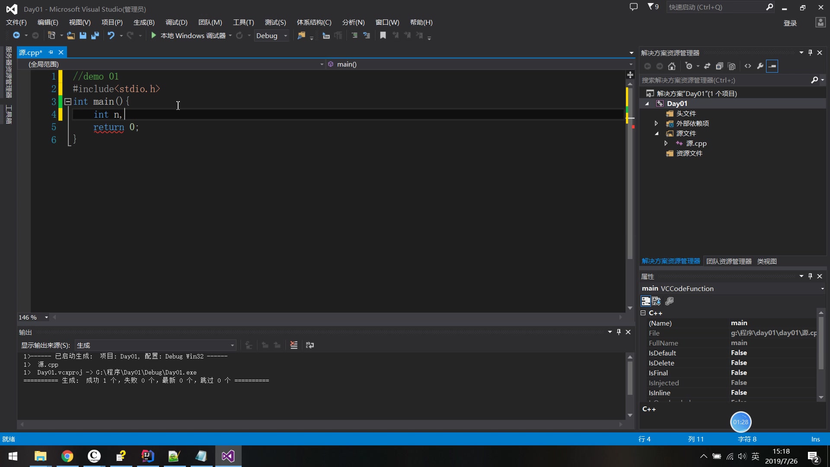This screenshot has width=830, height=467.
Task: Toggle pin on 源.cpp tab
Action: [51, 52]
